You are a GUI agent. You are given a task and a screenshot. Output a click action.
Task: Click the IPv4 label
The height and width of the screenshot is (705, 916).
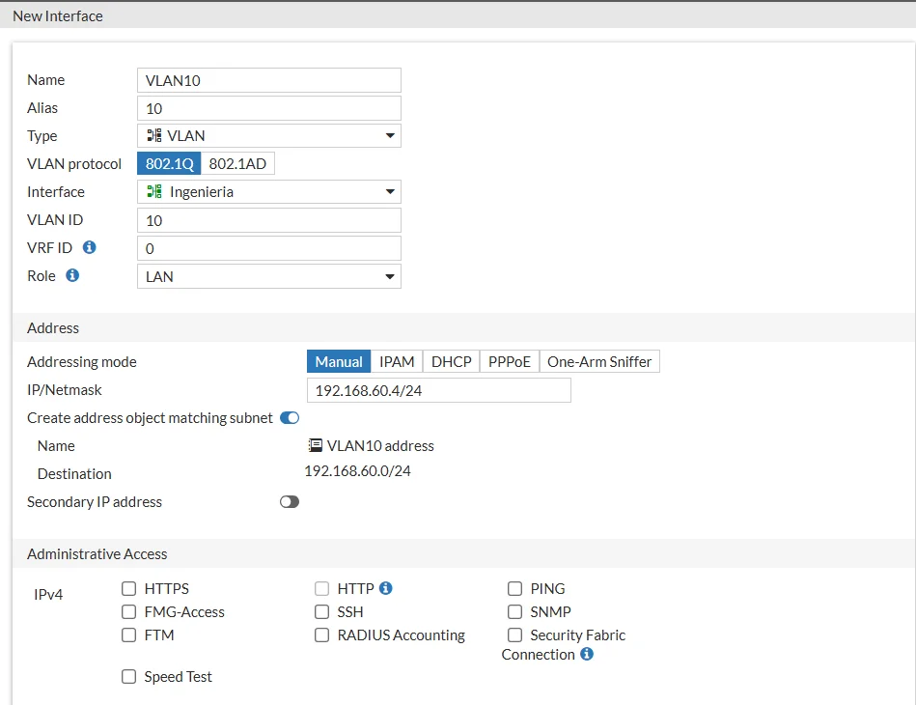pyautogui.click(x=48, y=594)
